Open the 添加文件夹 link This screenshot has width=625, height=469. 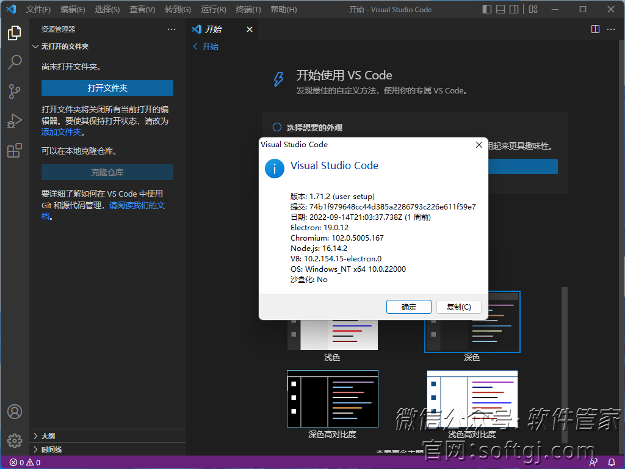62,132
